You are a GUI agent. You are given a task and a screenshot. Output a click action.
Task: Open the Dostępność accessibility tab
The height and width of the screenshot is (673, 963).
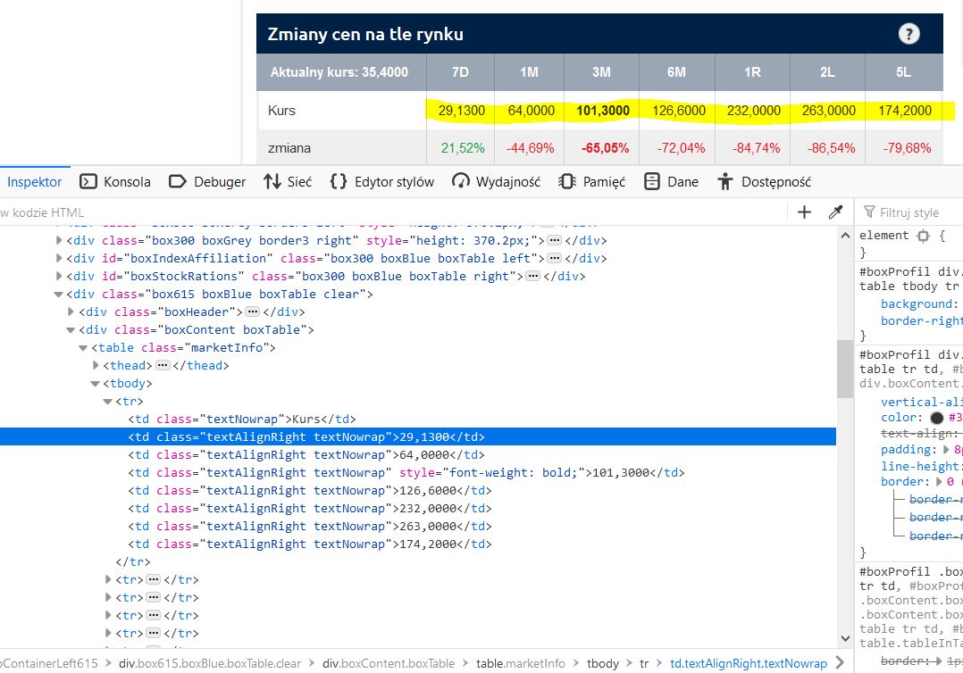[765, 182]
